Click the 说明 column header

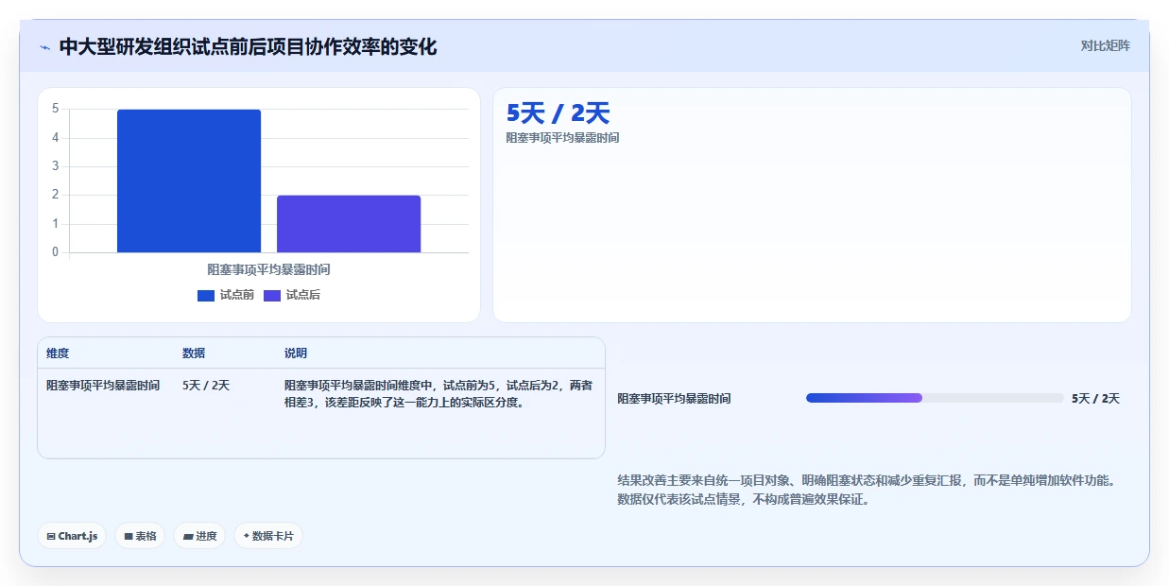pos(296,353)
